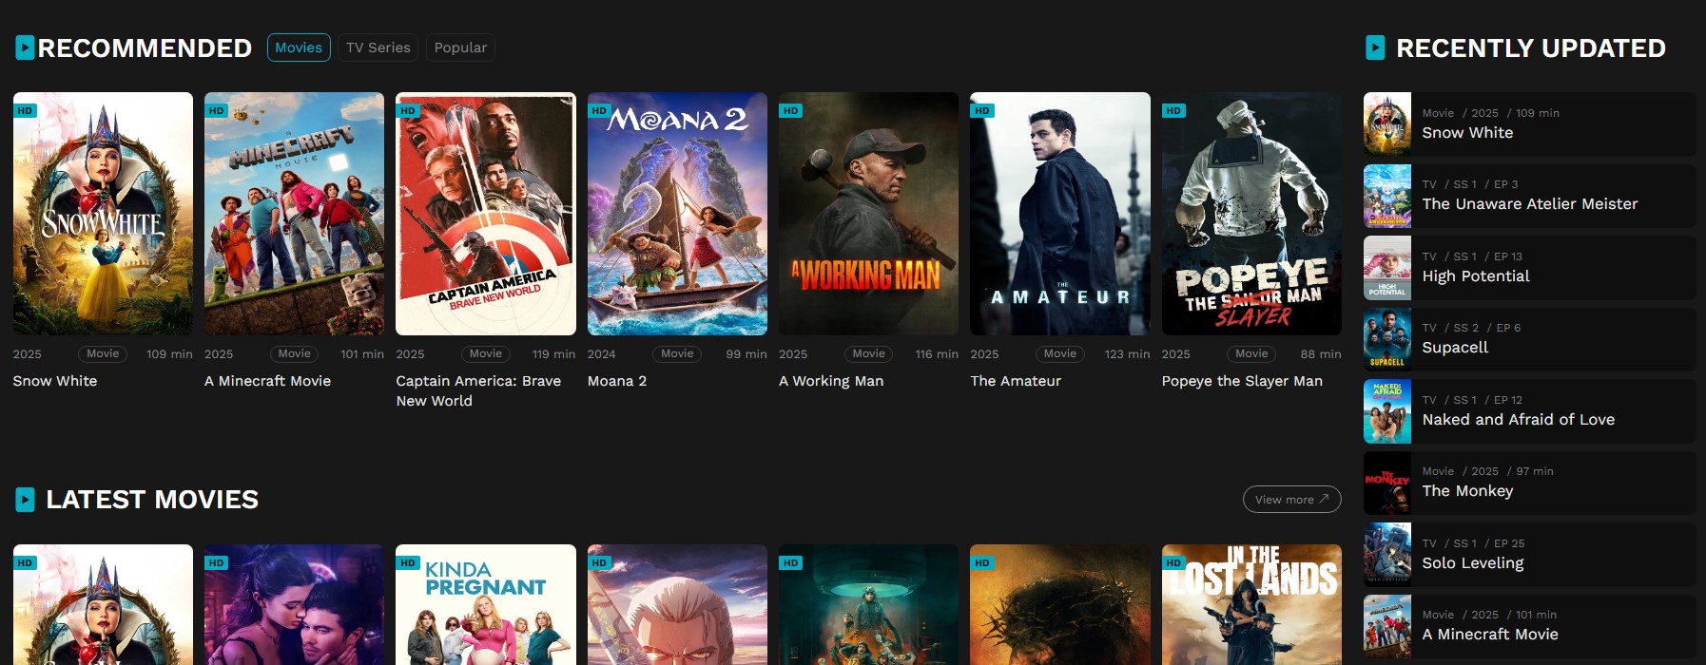
Task: Click the Captain America: Brave New World title
Action: (478, 390)
